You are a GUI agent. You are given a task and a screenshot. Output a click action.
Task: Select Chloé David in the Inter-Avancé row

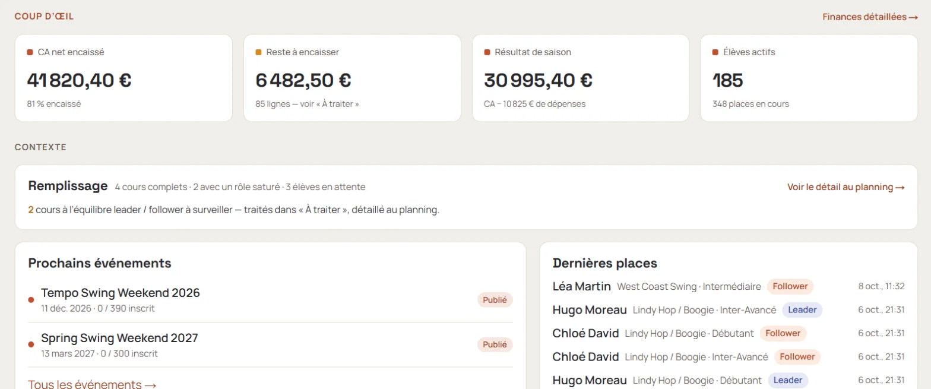[x=586, y=356]
